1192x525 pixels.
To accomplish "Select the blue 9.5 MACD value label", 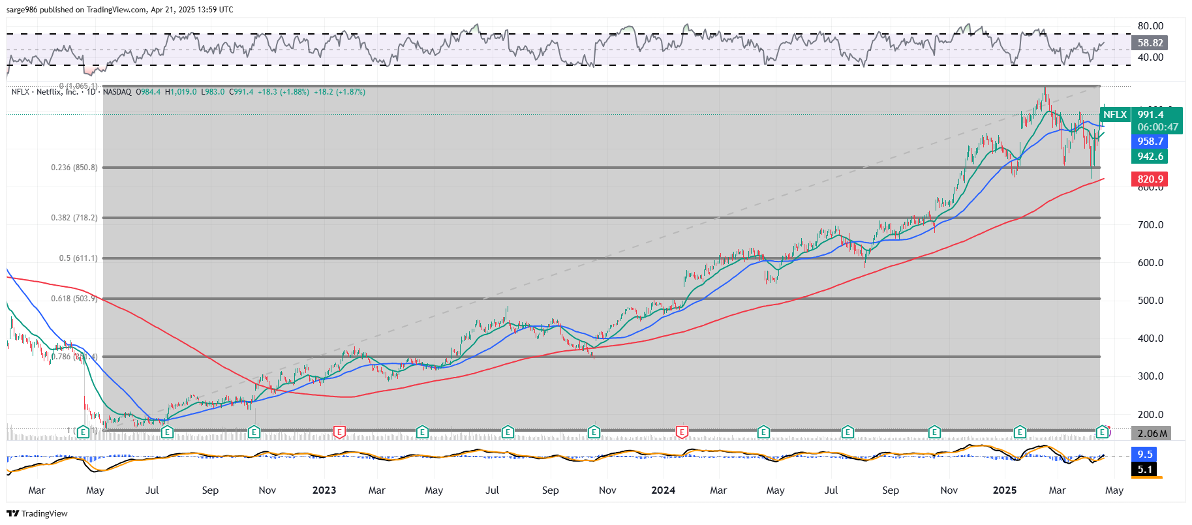I will (x=1145, y=455).
